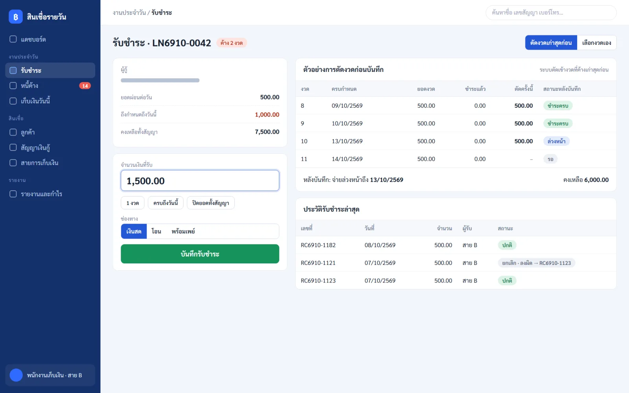629x393 pixels.
Task: Click บันทึกรับชำระ green button
Action: (x=200, y=254)
